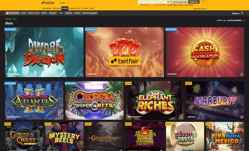Open the Exchange tab
This screenshot has height=151, width=249.
56,8
